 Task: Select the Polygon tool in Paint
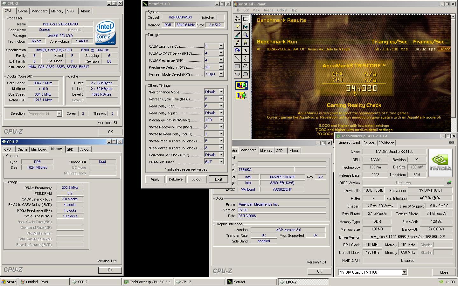[x=246, y=66]
